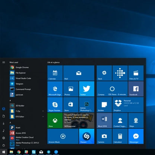Image resolution: width=155 pixels, height=155 pixels.
Task: Open the Calculator tile
Action: point(120,136)
